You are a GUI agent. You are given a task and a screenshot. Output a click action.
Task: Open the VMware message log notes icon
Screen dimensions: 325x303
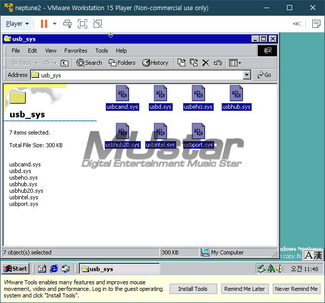(x=316, y=24)
